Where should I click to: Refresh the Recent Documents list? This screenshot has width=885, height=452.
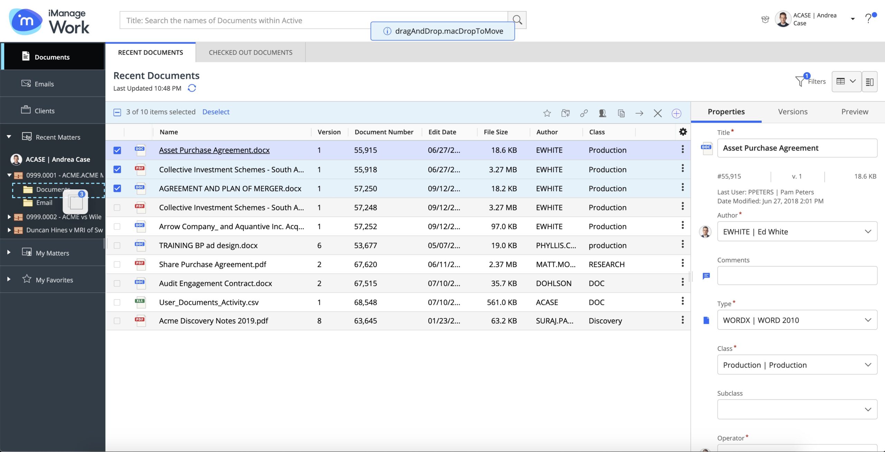click(x=192, y=88)
